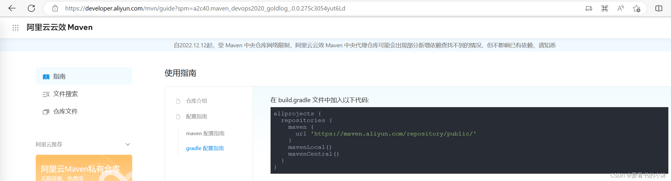Click the book icon next to 指南

[46, 77]
